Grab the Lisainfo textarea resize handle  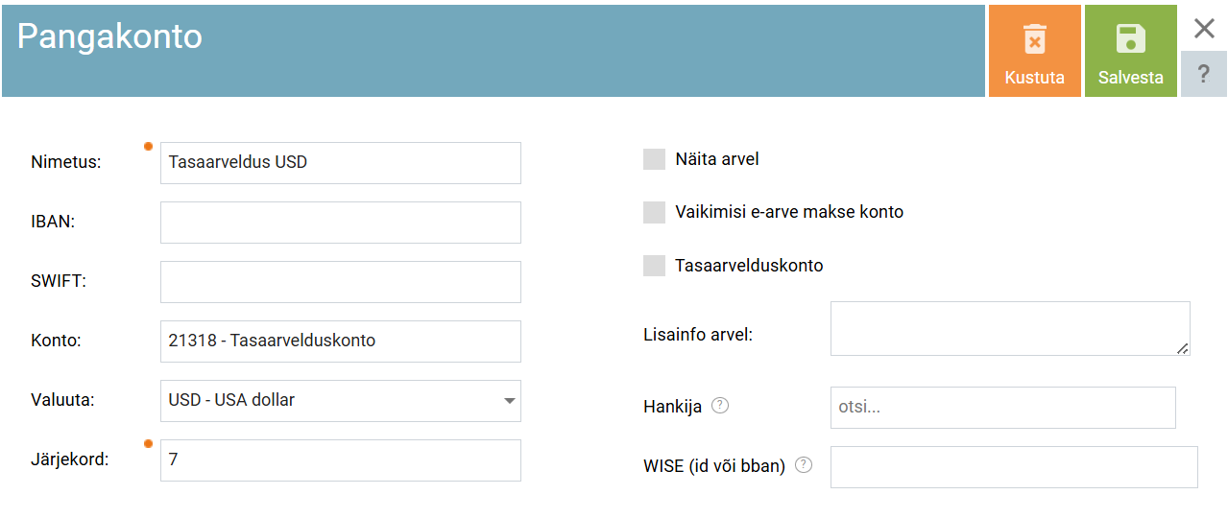[x=1183, y=349]
